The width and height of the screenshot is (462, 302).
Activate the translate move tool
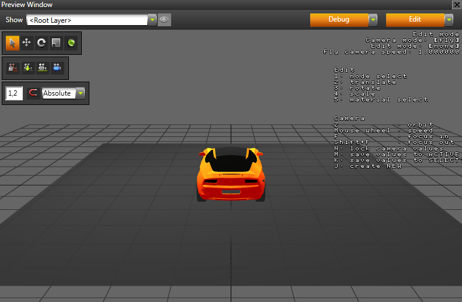tap(27, 43)
